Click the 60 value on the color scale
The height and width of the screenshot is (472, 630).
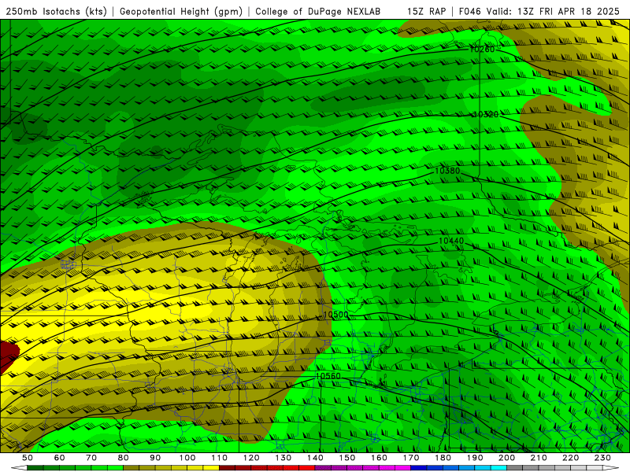[60, 458]
